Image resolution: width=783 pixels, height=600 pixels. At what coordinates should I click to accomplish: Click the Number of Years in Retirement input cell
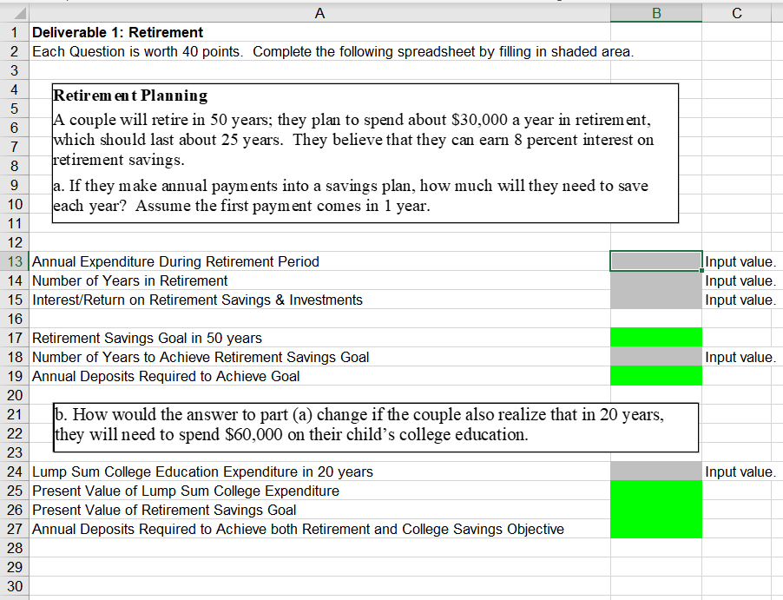pos(655,280)
